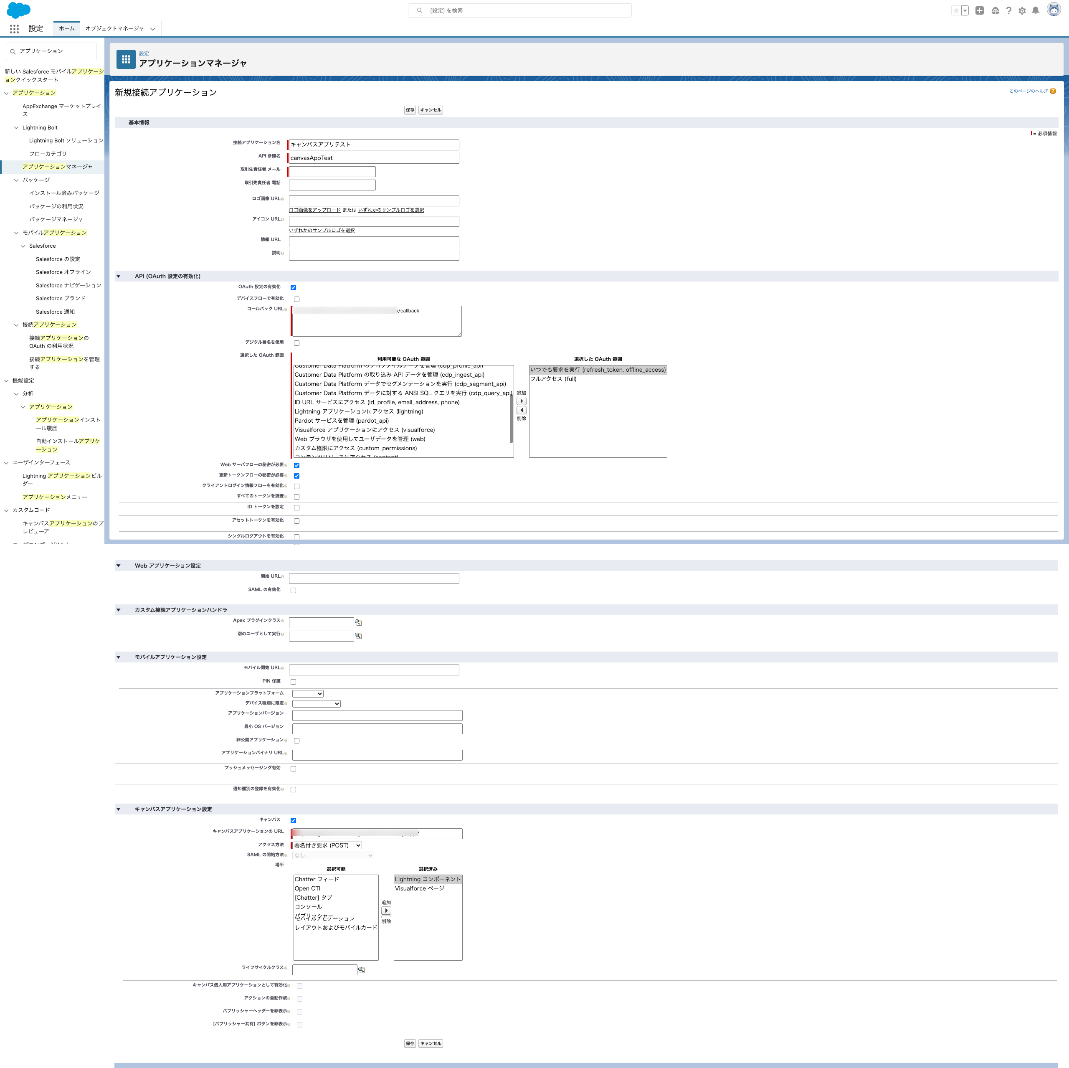Open the user avatar profile icon
The height and width of the screenshot is (1068, 1069).
1054,10
